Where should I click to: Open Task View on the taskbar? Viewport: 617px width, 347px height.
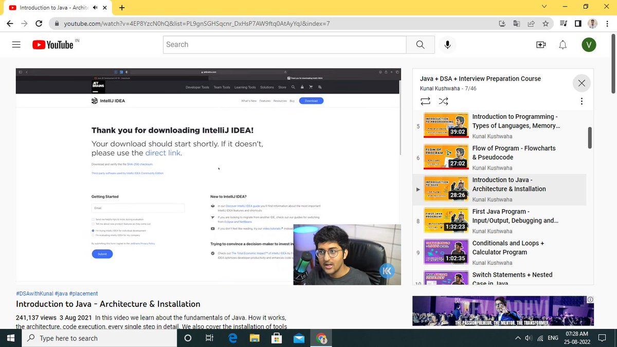point(209,338)
